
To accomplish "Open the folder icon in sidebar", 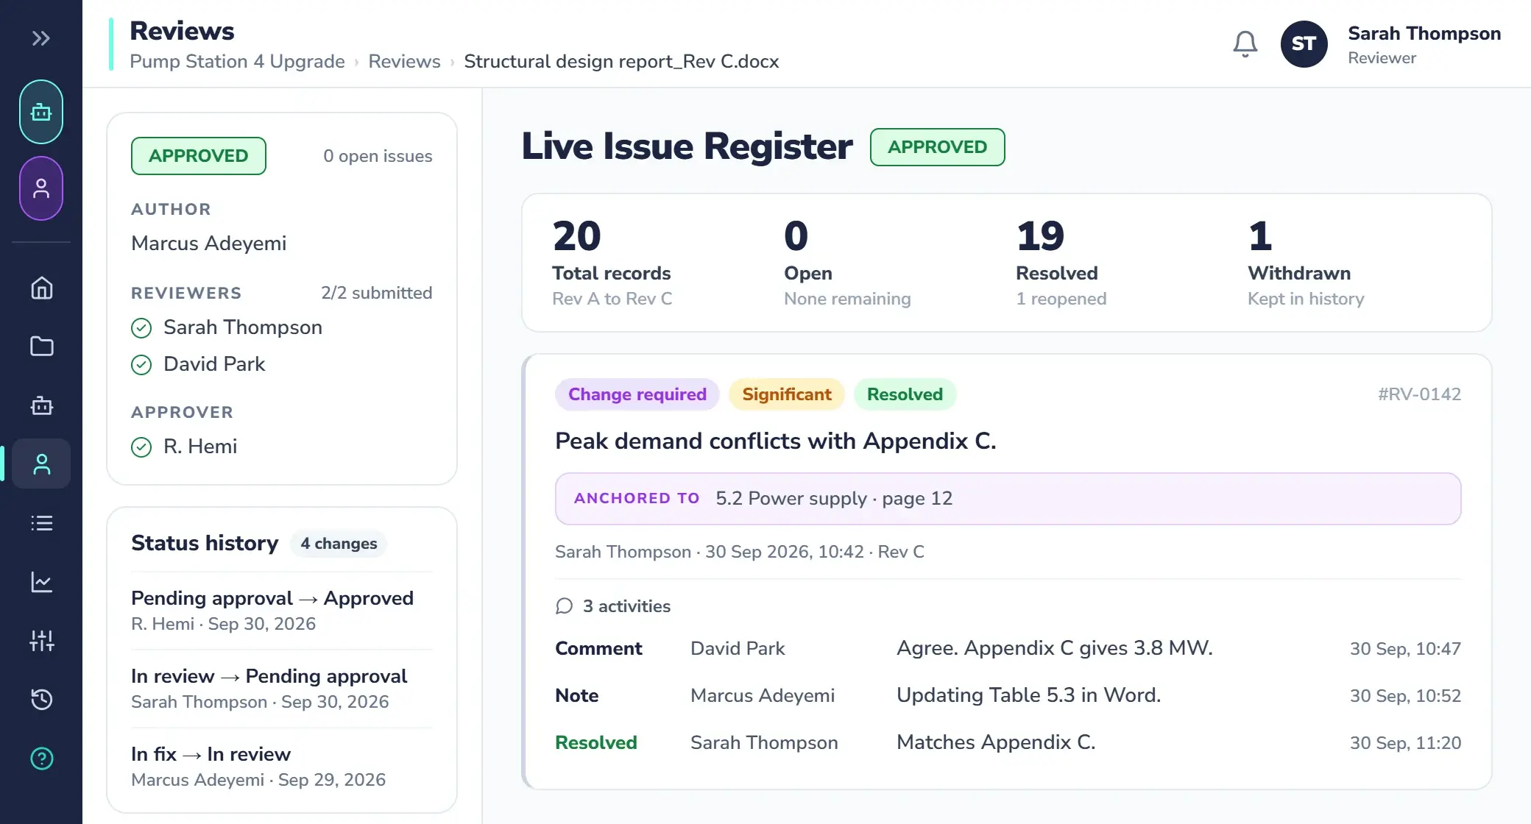I will pyautogui.click(x=41, y=347).
